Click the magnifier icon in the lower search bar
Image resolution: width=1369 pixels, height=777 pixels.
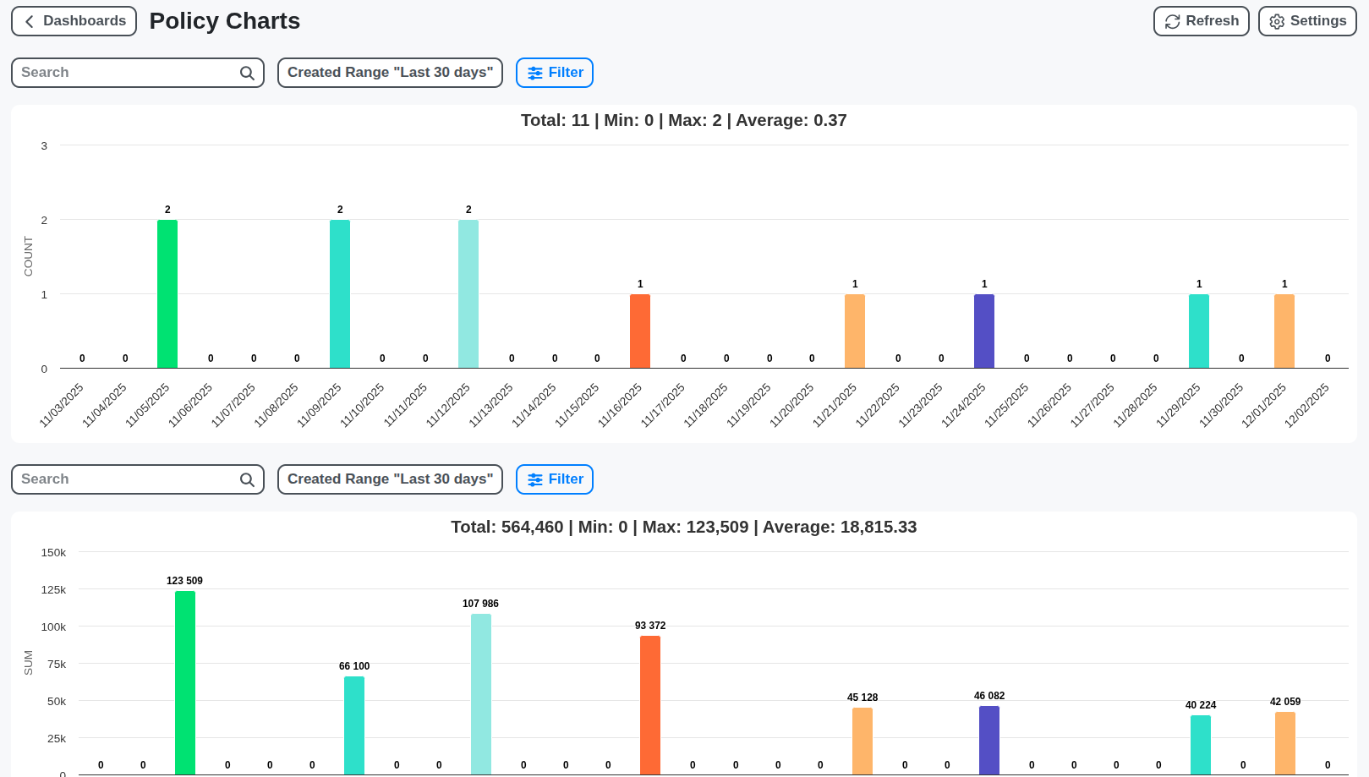tap(246, 479)
